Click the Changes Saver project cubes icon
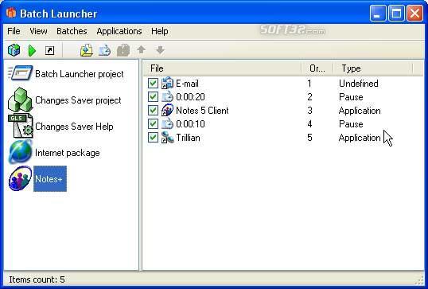 click(x=21, y=100)
